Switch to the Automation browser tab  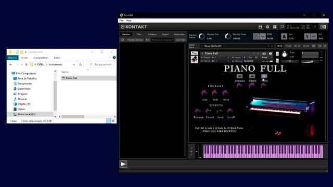[180, 34]
